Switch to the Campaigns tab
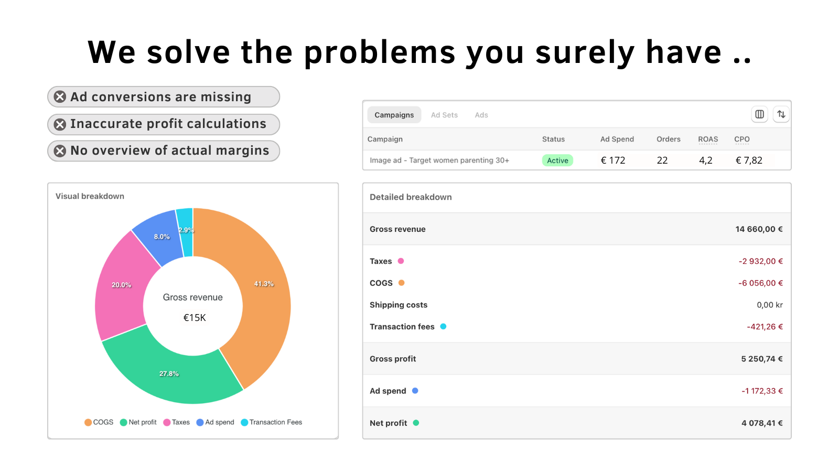This screenshot has height=472, width=839. (394, 115)
